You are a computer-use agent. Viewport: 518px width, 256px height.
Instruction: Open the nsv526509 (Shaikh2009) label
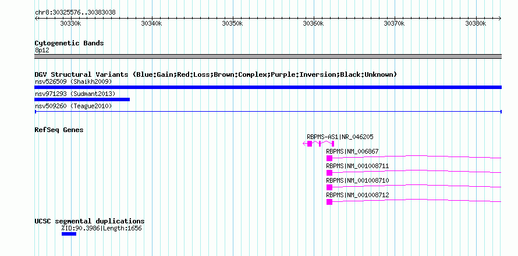click(73, 81)
